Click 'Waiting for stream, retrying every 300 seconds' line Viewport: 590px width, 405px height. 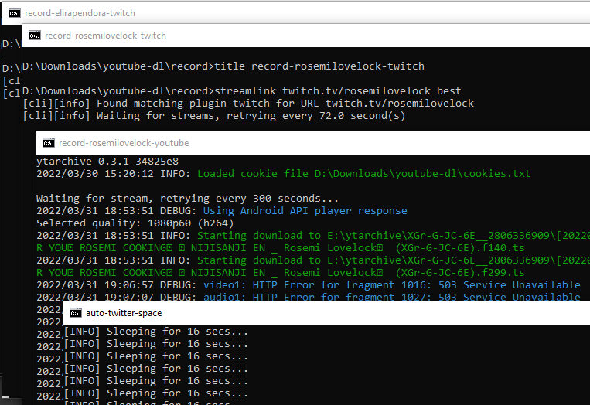click(187, 198)
